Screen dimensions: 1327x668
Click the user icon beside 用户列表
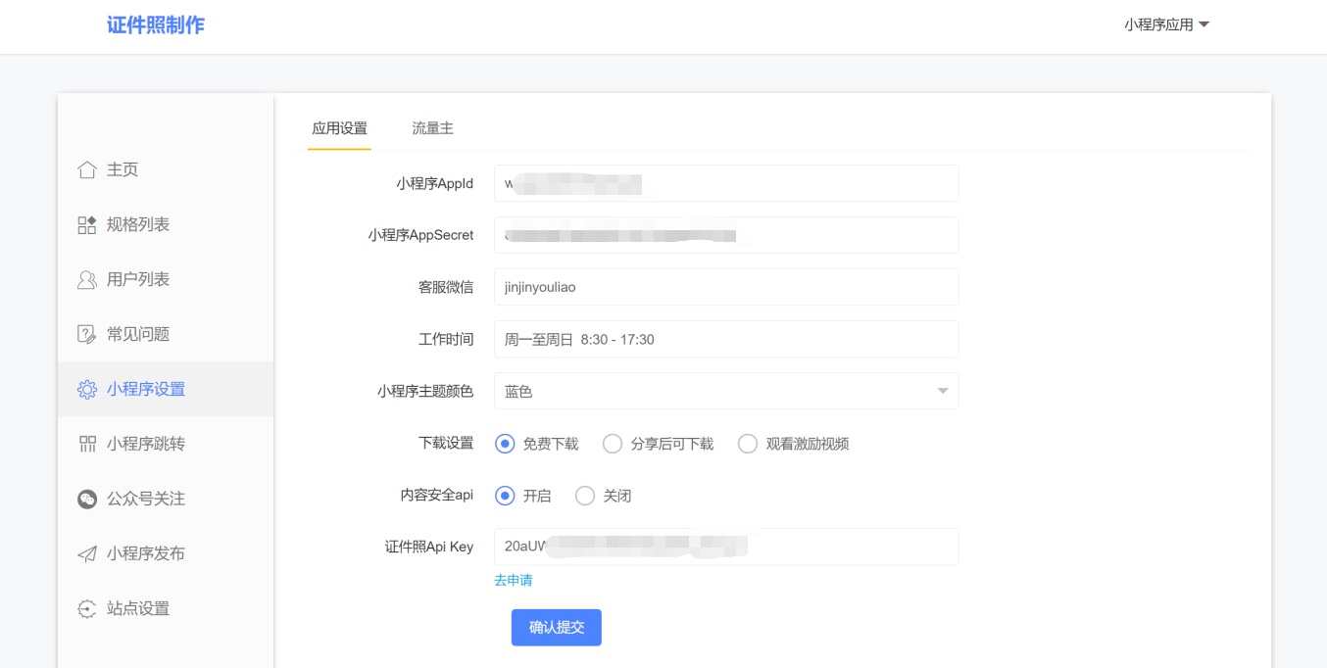click(x=86, y=279)
